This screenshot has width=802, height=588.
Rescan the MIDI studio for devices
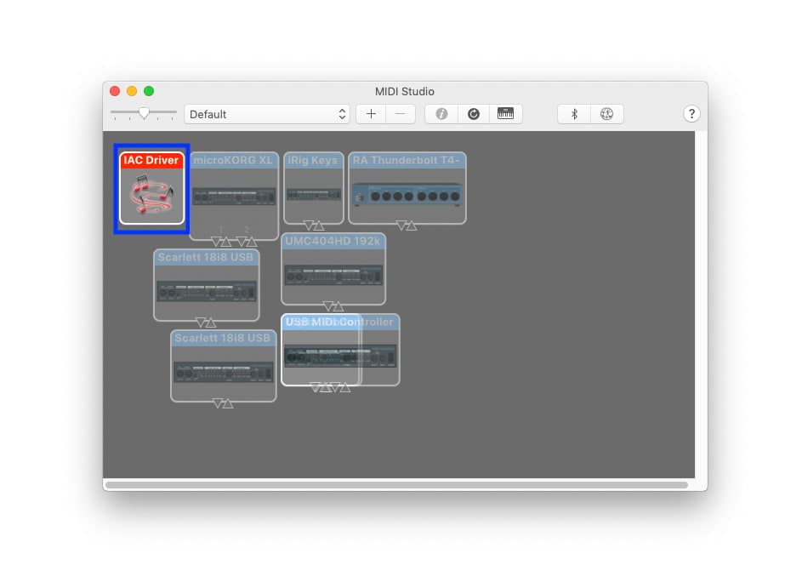(474, 113)
